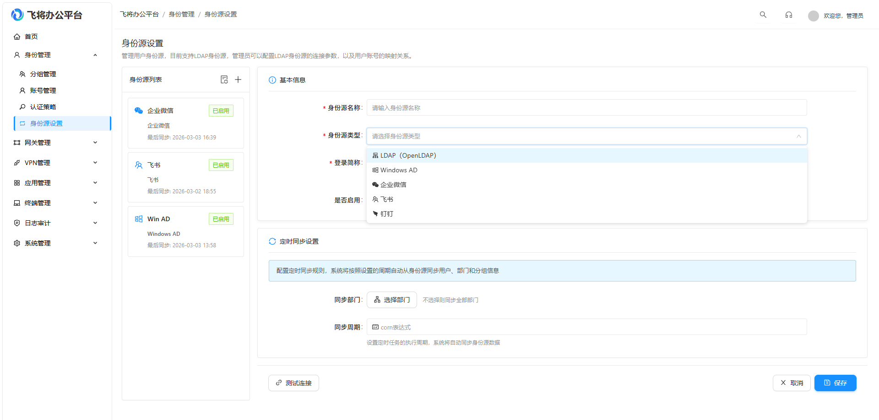Collapse the 身份源类型 dropdown via its arrow

pos(798,136)
